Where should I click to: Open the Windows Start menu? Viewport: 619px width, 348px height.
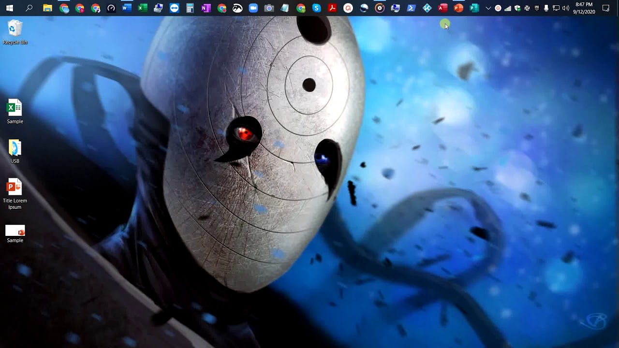point(10,8)
